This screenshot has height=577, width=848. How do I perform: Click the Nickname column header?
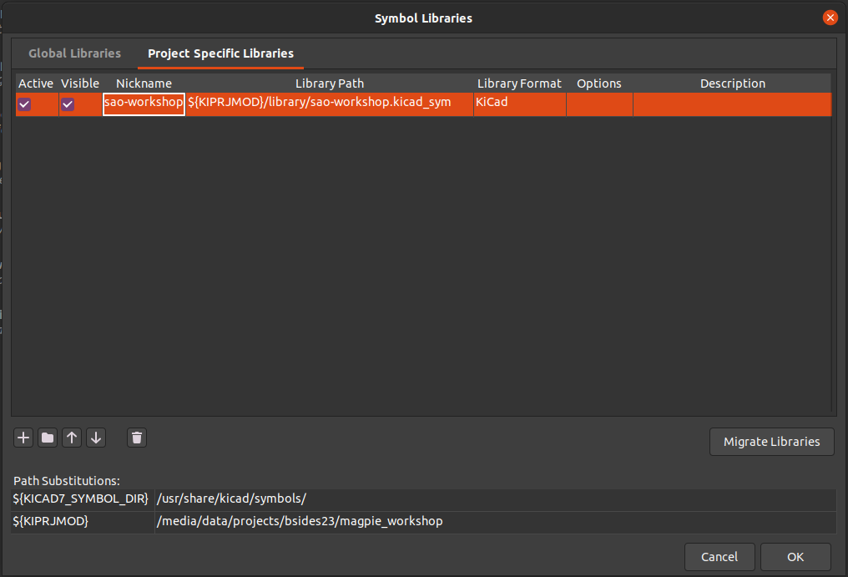point(144,83)
